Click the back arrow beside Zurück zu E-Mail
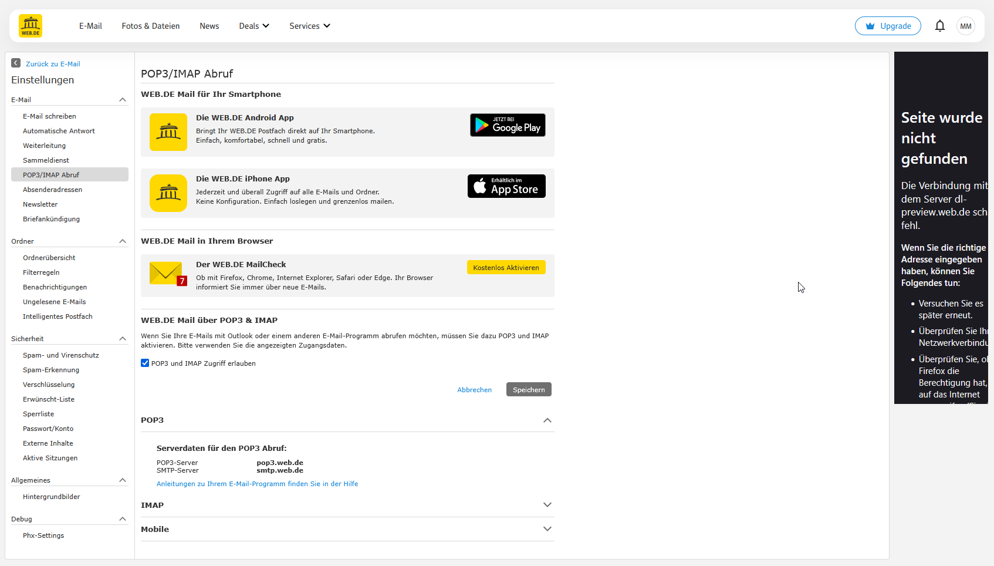 coord(15,63)
